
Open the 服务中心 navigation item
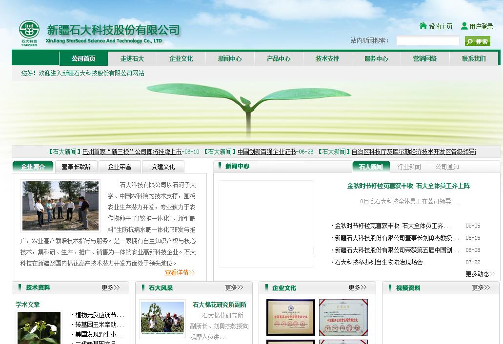376,58
